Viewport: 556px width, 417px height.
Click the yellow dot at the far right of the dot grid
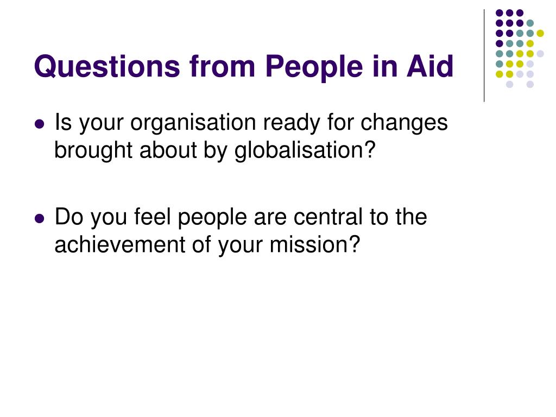540,33
